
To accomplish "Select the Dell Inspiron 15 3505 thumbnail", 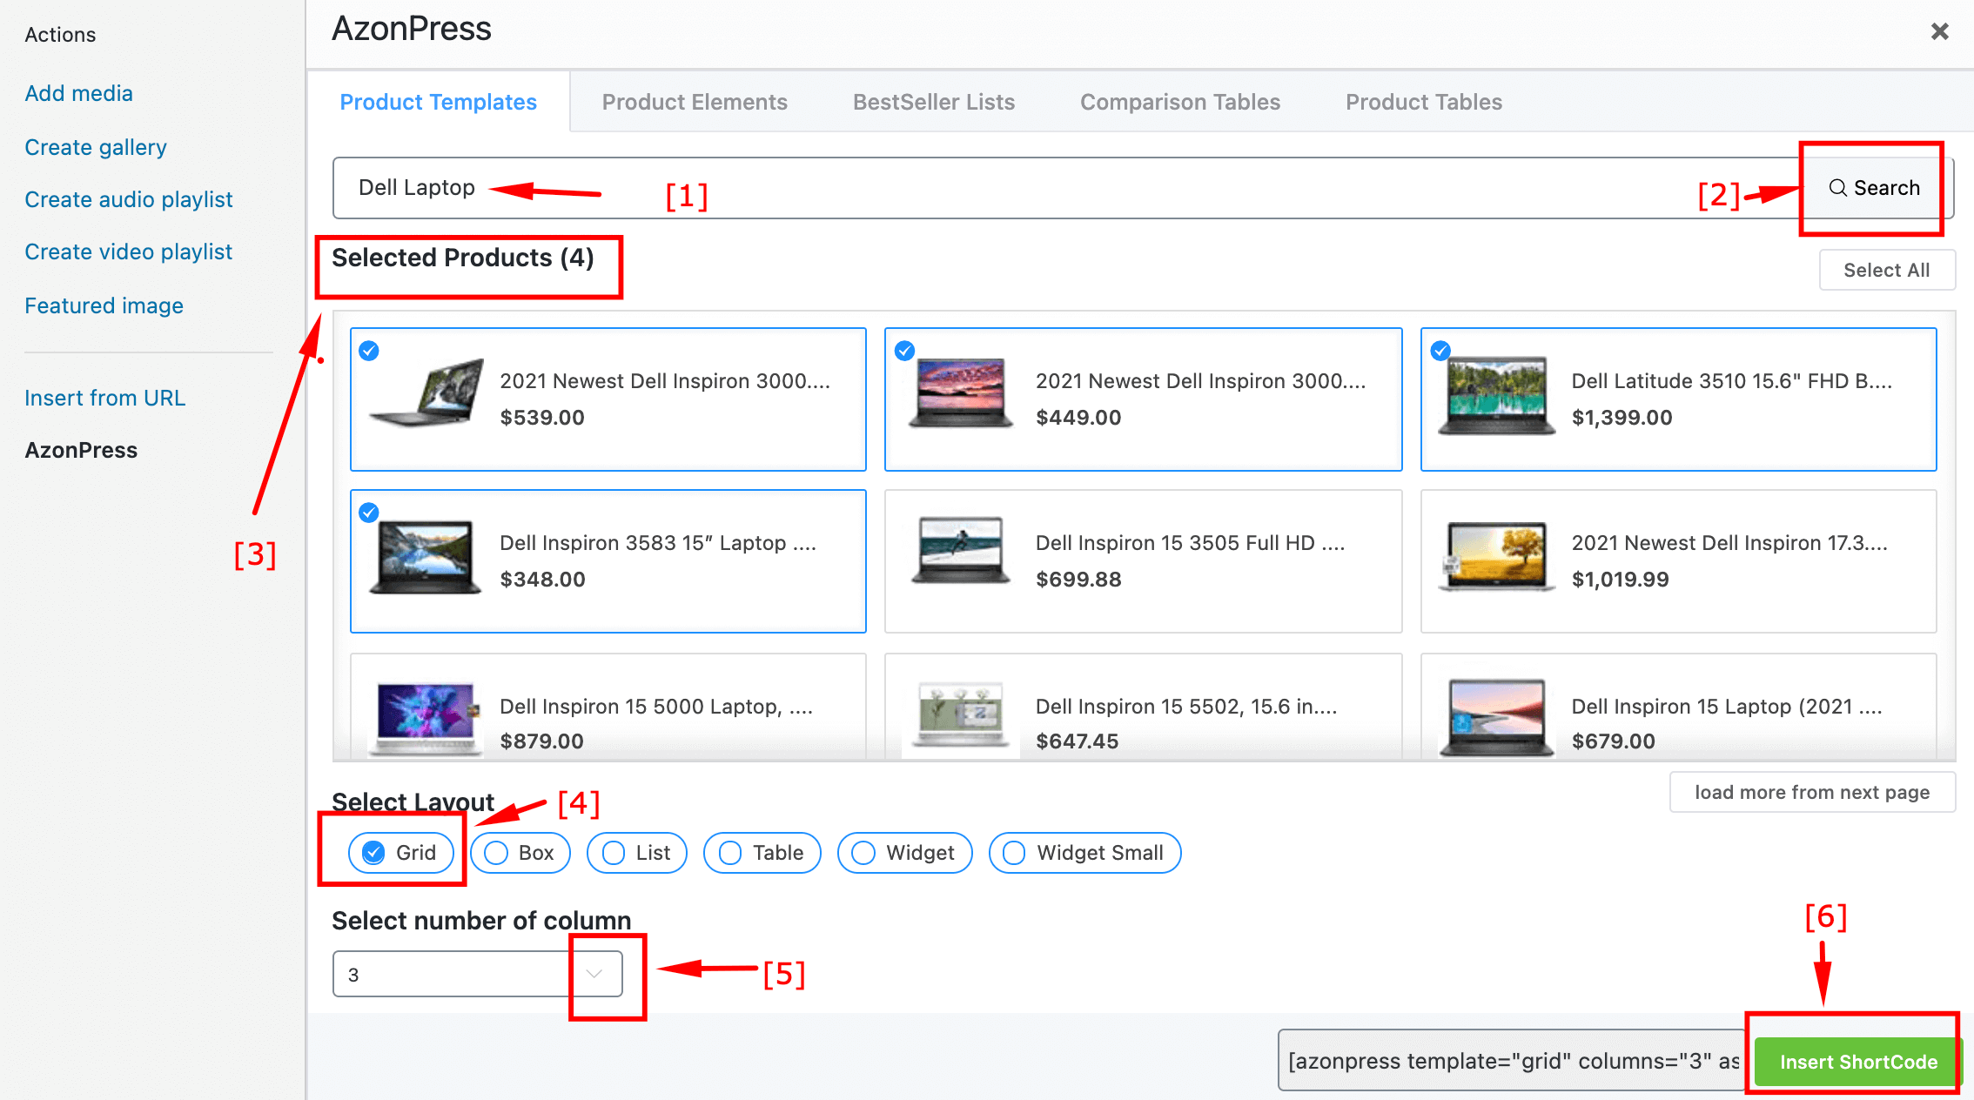I will (962, 551).
